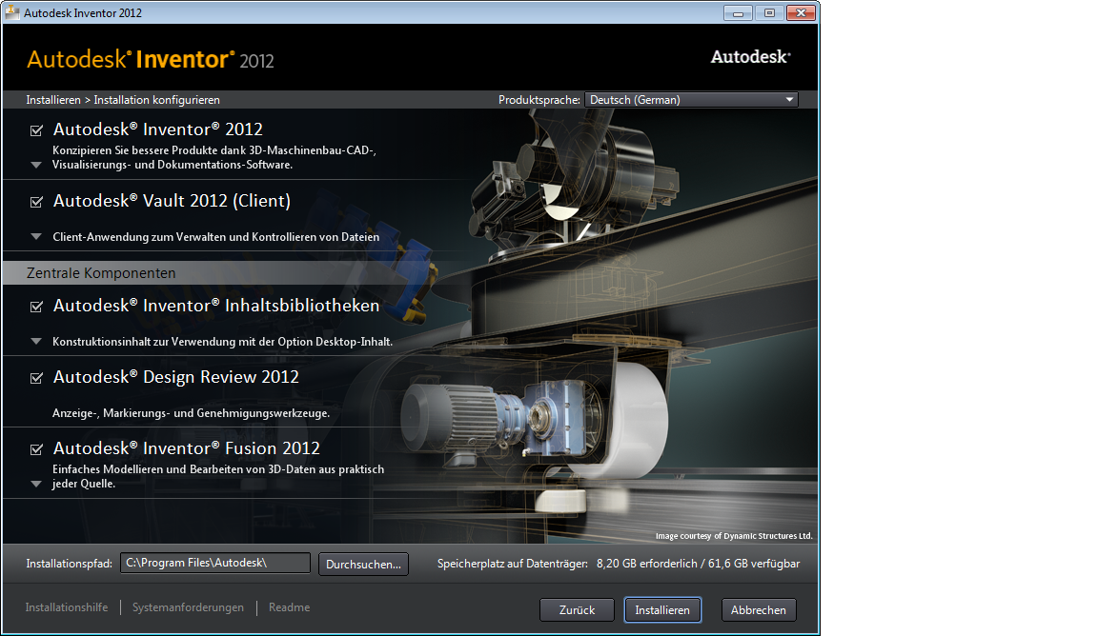This screenshot has width=1098, height=636.
Task: Click the 'Autodesk Vault 2012 (Client)' title
Action: [x=173, y=201]
